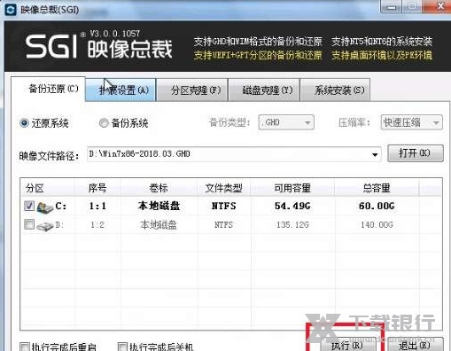
Task: Click the C: drive icon
Action: click(x=45, y=207)
